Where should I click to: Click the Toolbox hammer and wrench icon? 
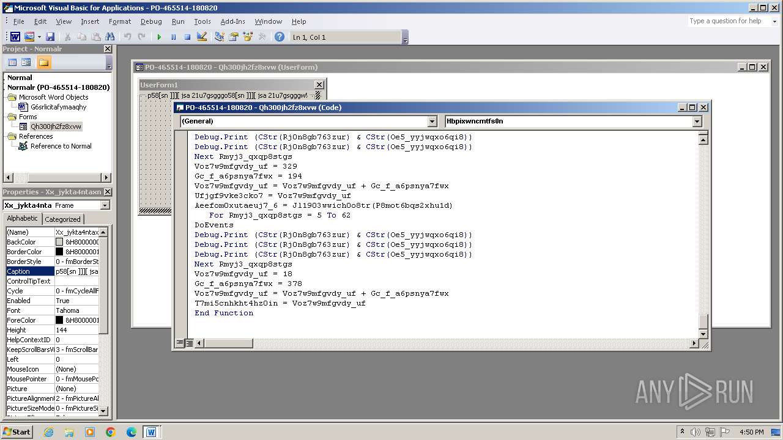(x=262, y=37)
